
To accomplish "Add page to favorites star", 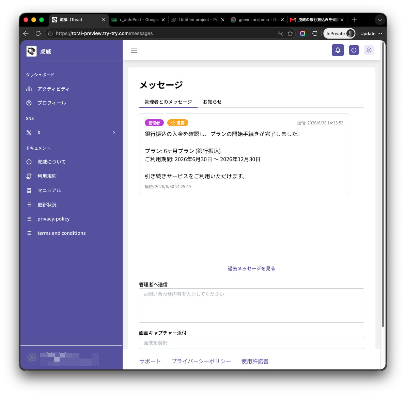I will (x=290, y=33).
